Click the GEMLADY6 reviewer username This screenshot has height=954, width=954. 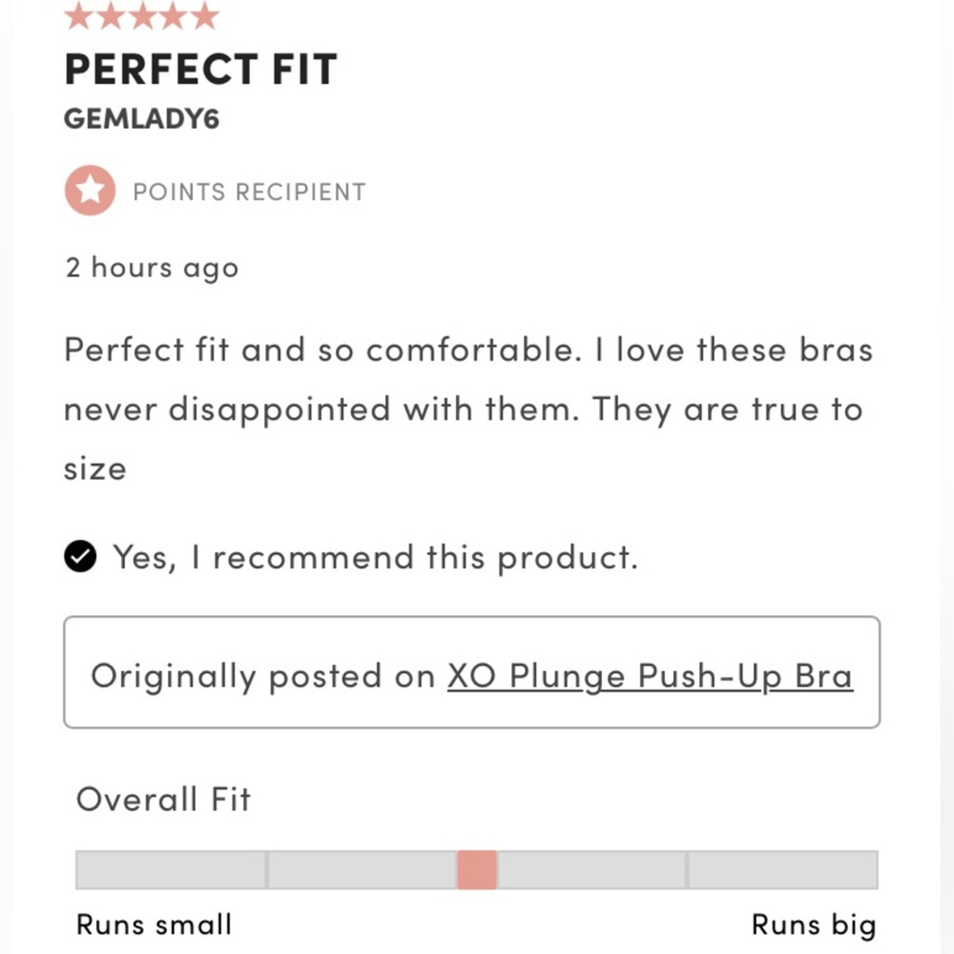(142, 118)
